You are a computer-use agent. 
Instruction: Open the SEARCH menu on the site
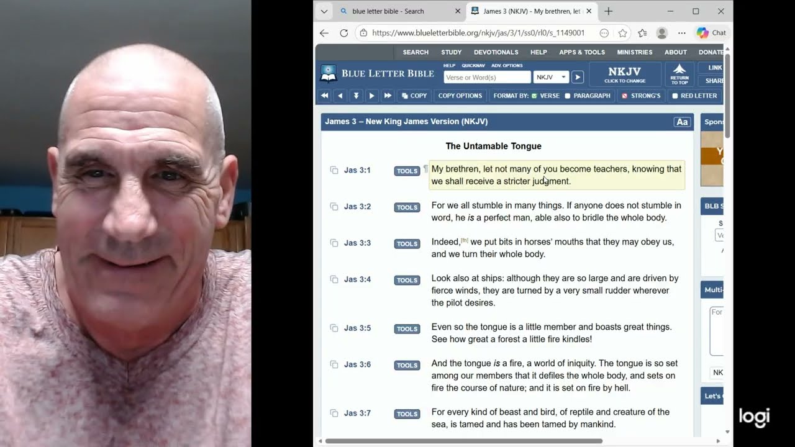[x=416, y=52]
